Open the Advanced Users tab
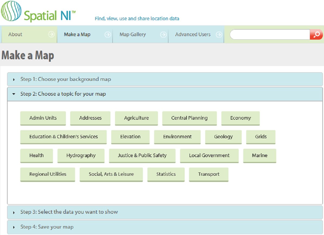 [x=196, y=34]
